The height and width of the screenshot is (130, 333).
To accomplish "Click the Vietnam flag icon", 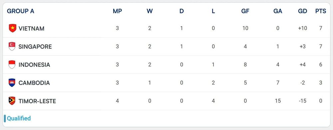I will pyautogui.click(x=13, y=28).
